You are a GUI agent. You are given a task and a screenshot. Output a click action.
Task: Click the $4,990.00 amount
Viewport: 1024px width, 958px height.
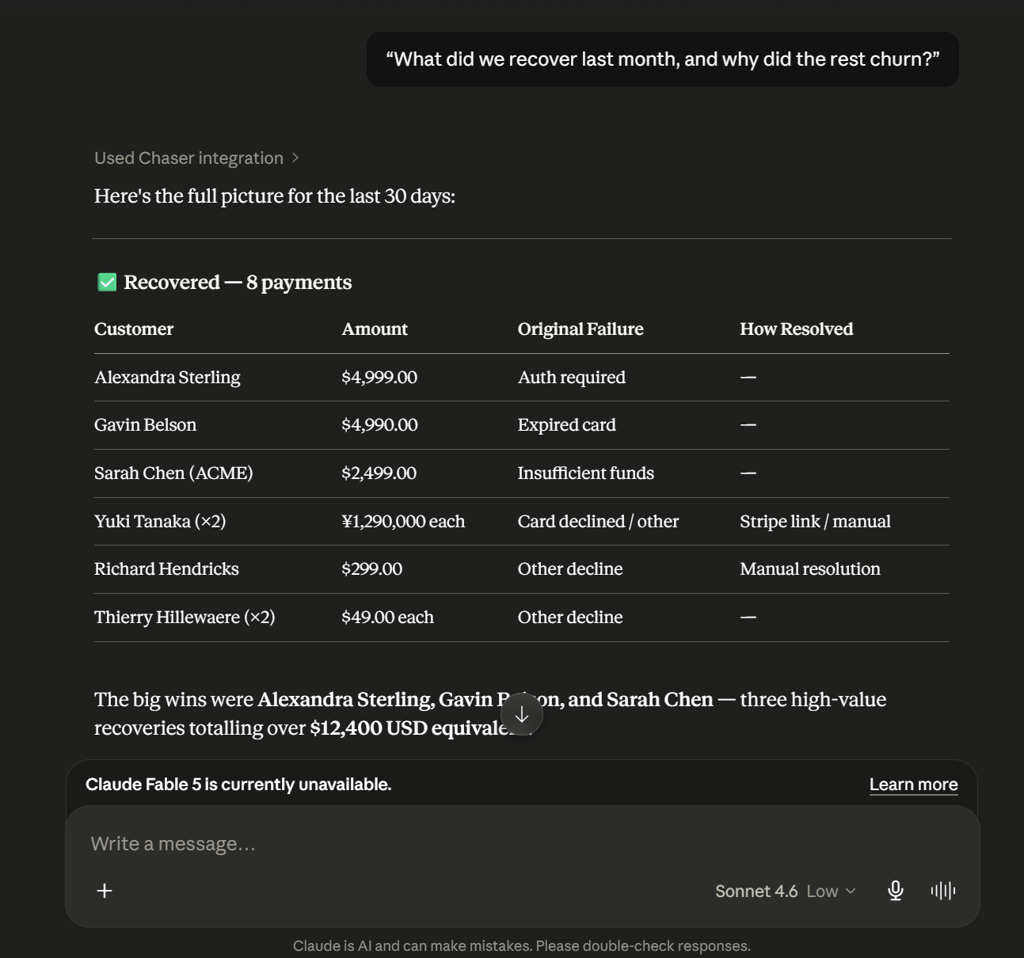pyautogui.click(x=379, y=425)
